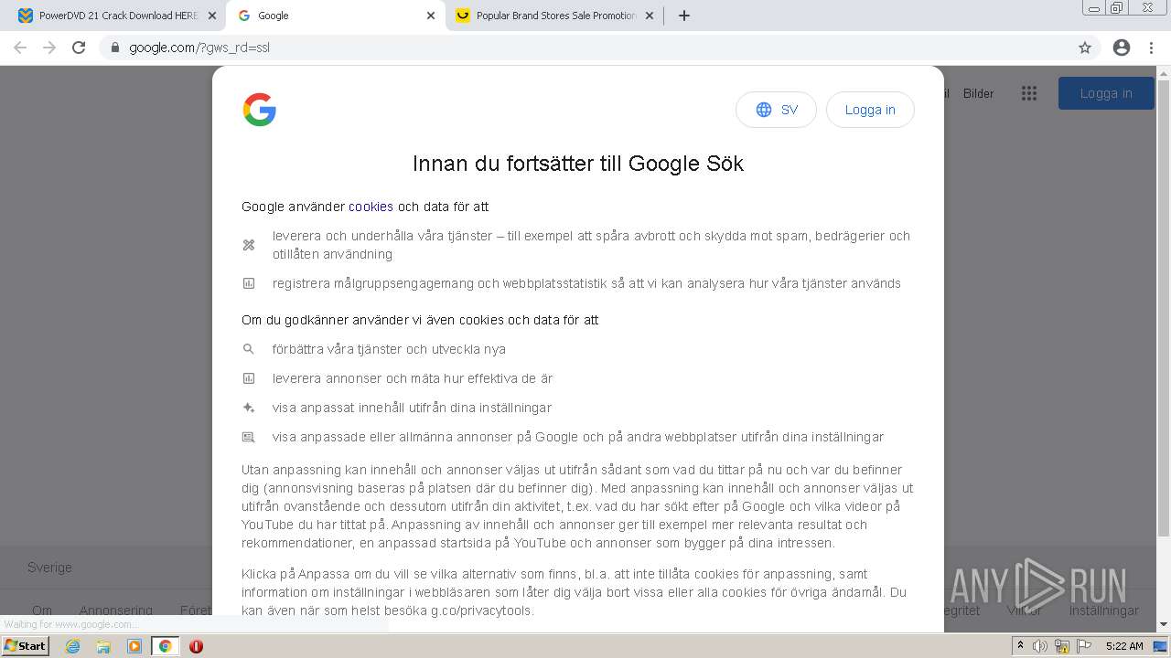Open a new browser tab
The image size is (1171, 658).
pos(683,16)
